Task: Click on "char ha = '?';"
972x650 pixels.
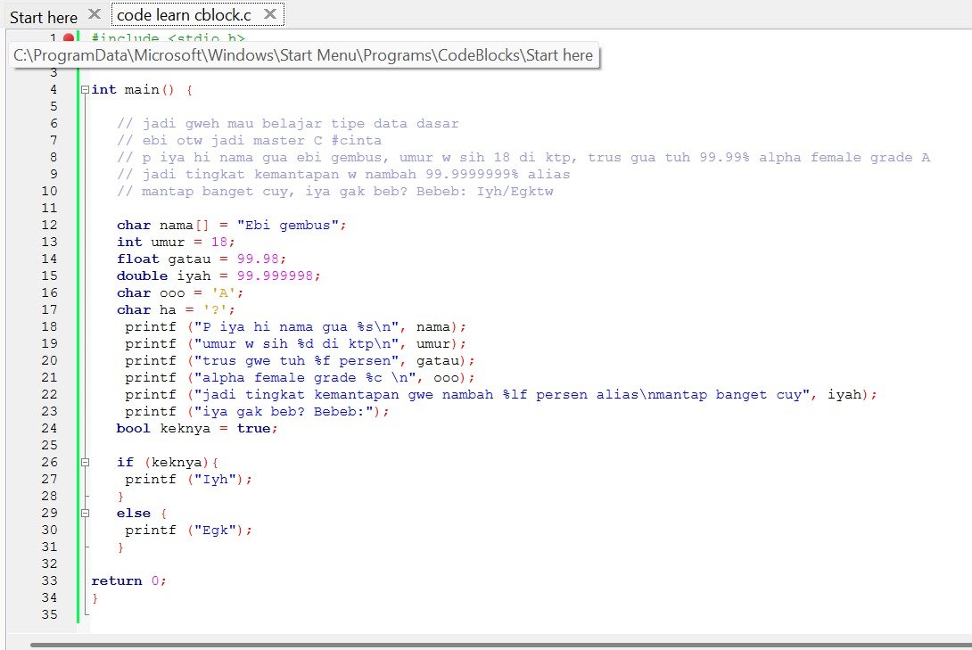Action: coord(176,309)
